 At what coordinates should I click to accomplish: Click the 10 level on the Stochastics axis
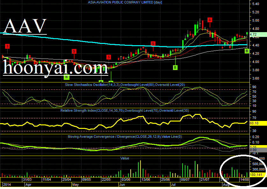point(254,106)
